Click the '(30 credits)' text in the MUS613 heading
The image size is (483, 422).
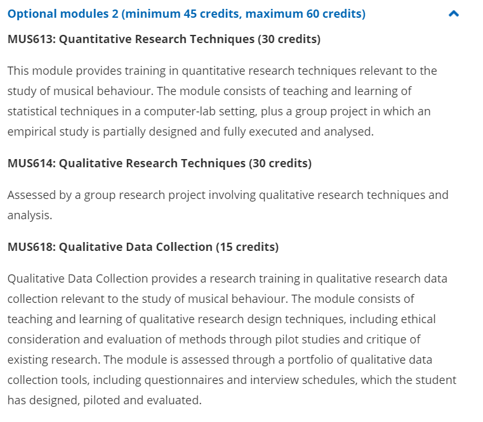point(289,39)
